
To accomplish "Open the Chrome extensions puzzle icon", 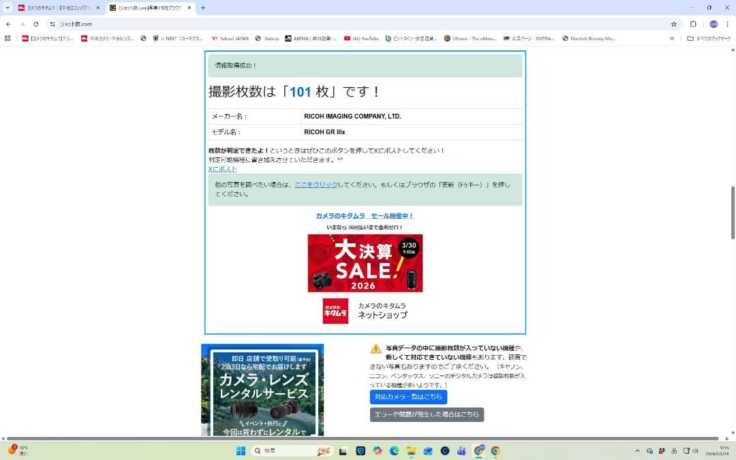I will (x=693, y=24).
